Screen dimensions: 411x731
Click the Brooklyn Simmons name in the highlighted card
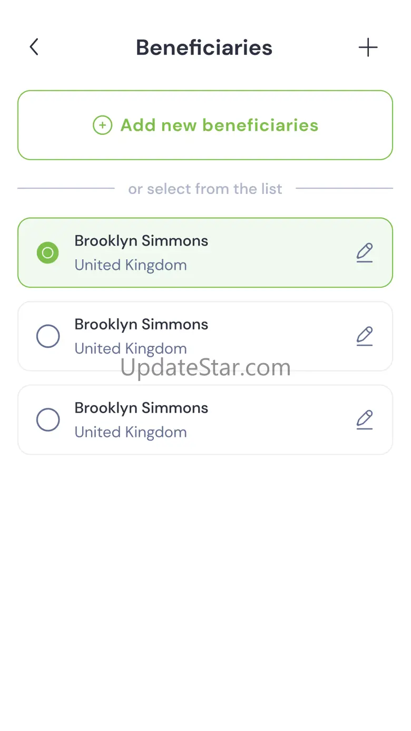click(x=141, y=241)
